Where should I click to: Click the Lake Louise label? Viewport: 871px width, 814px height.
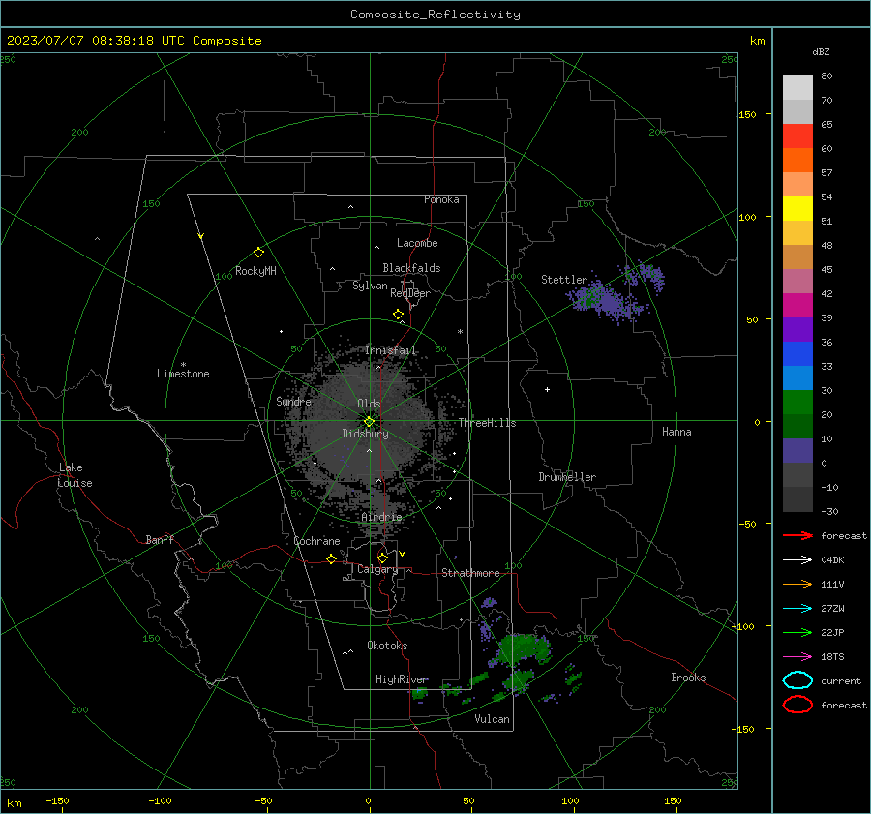point(75,475)
